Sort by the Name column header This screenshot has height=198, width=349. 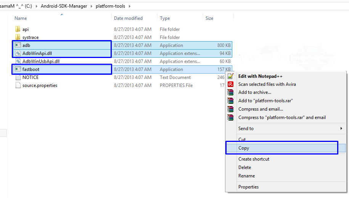click(21, 18)
